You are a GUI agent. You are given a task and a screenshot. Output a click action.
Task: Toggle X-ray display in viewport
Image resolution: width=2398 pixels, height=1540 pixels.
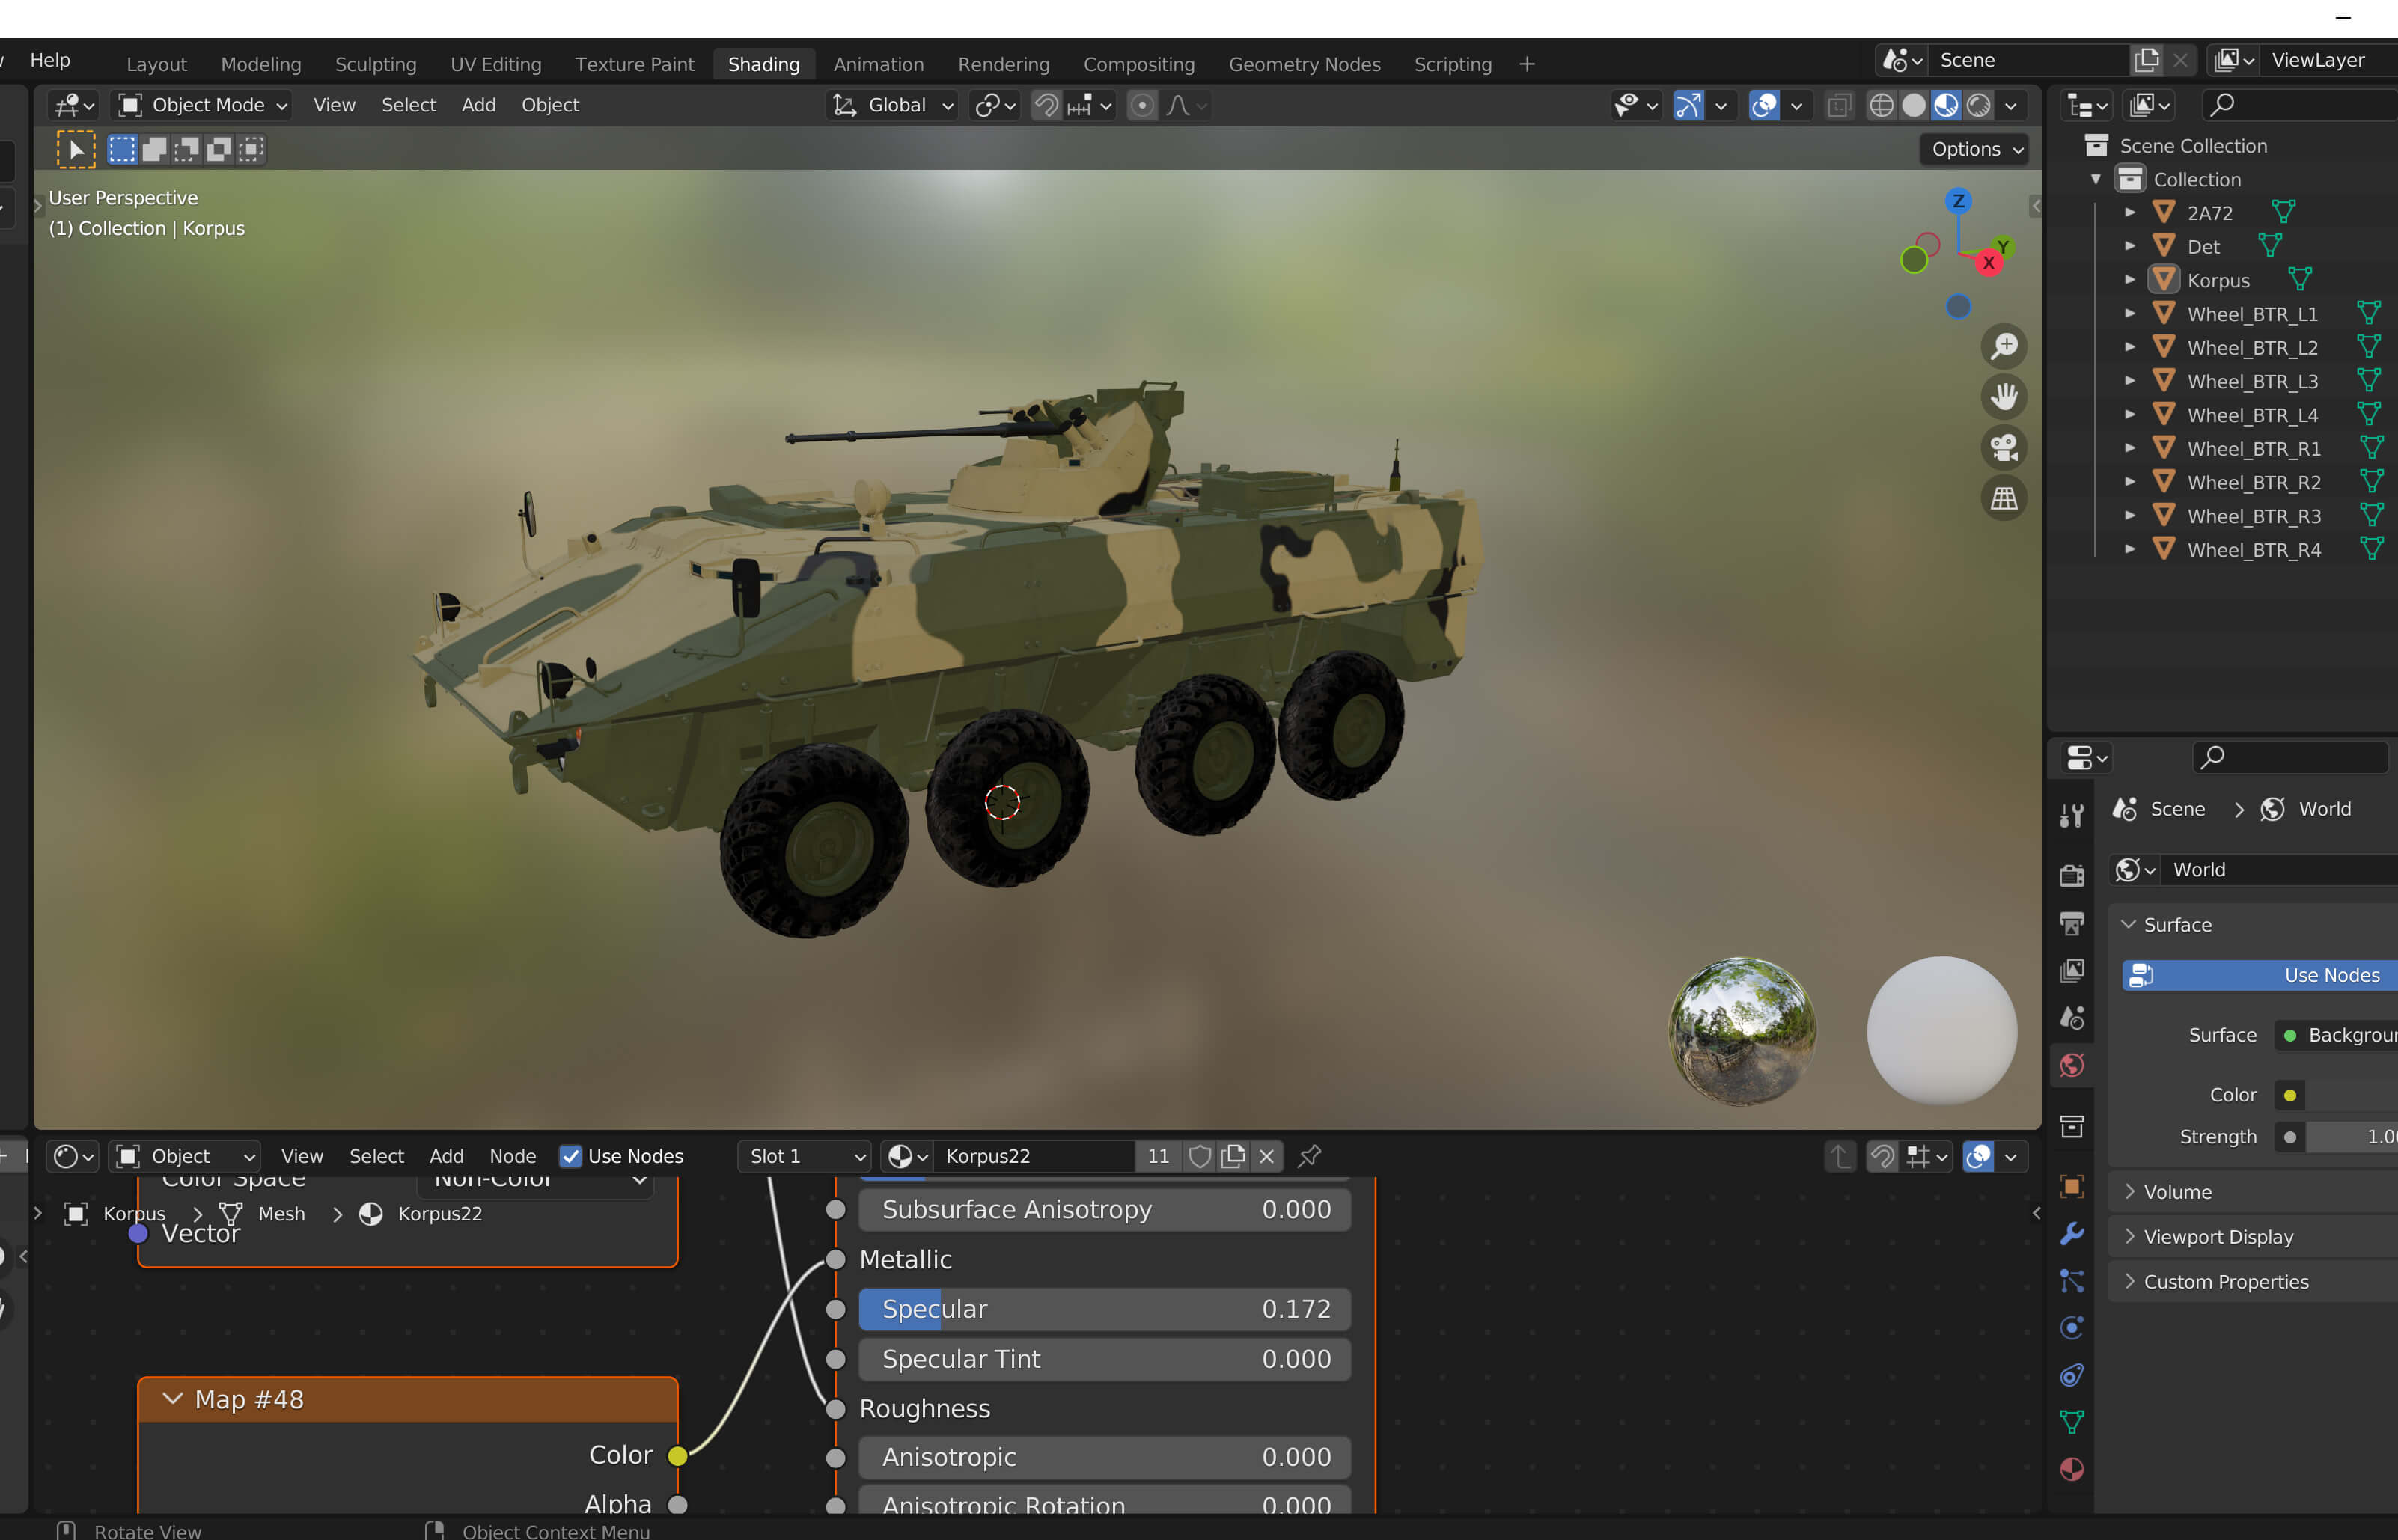1839,105
